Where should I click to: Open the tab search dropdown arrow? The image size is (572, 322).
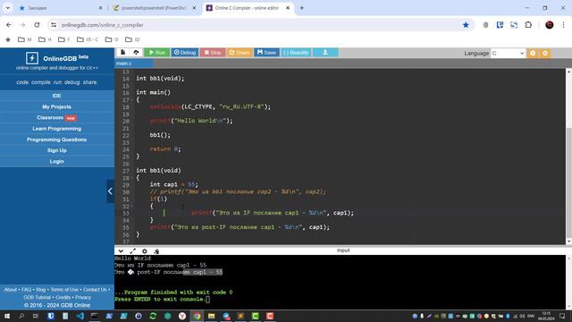coord(7,8)
